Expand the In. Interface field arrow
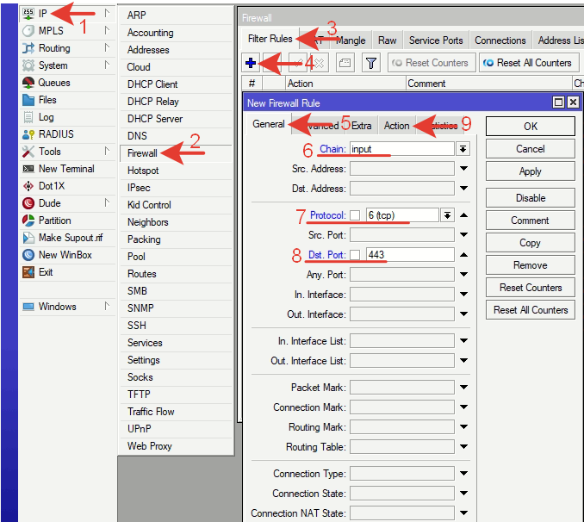 463,295
